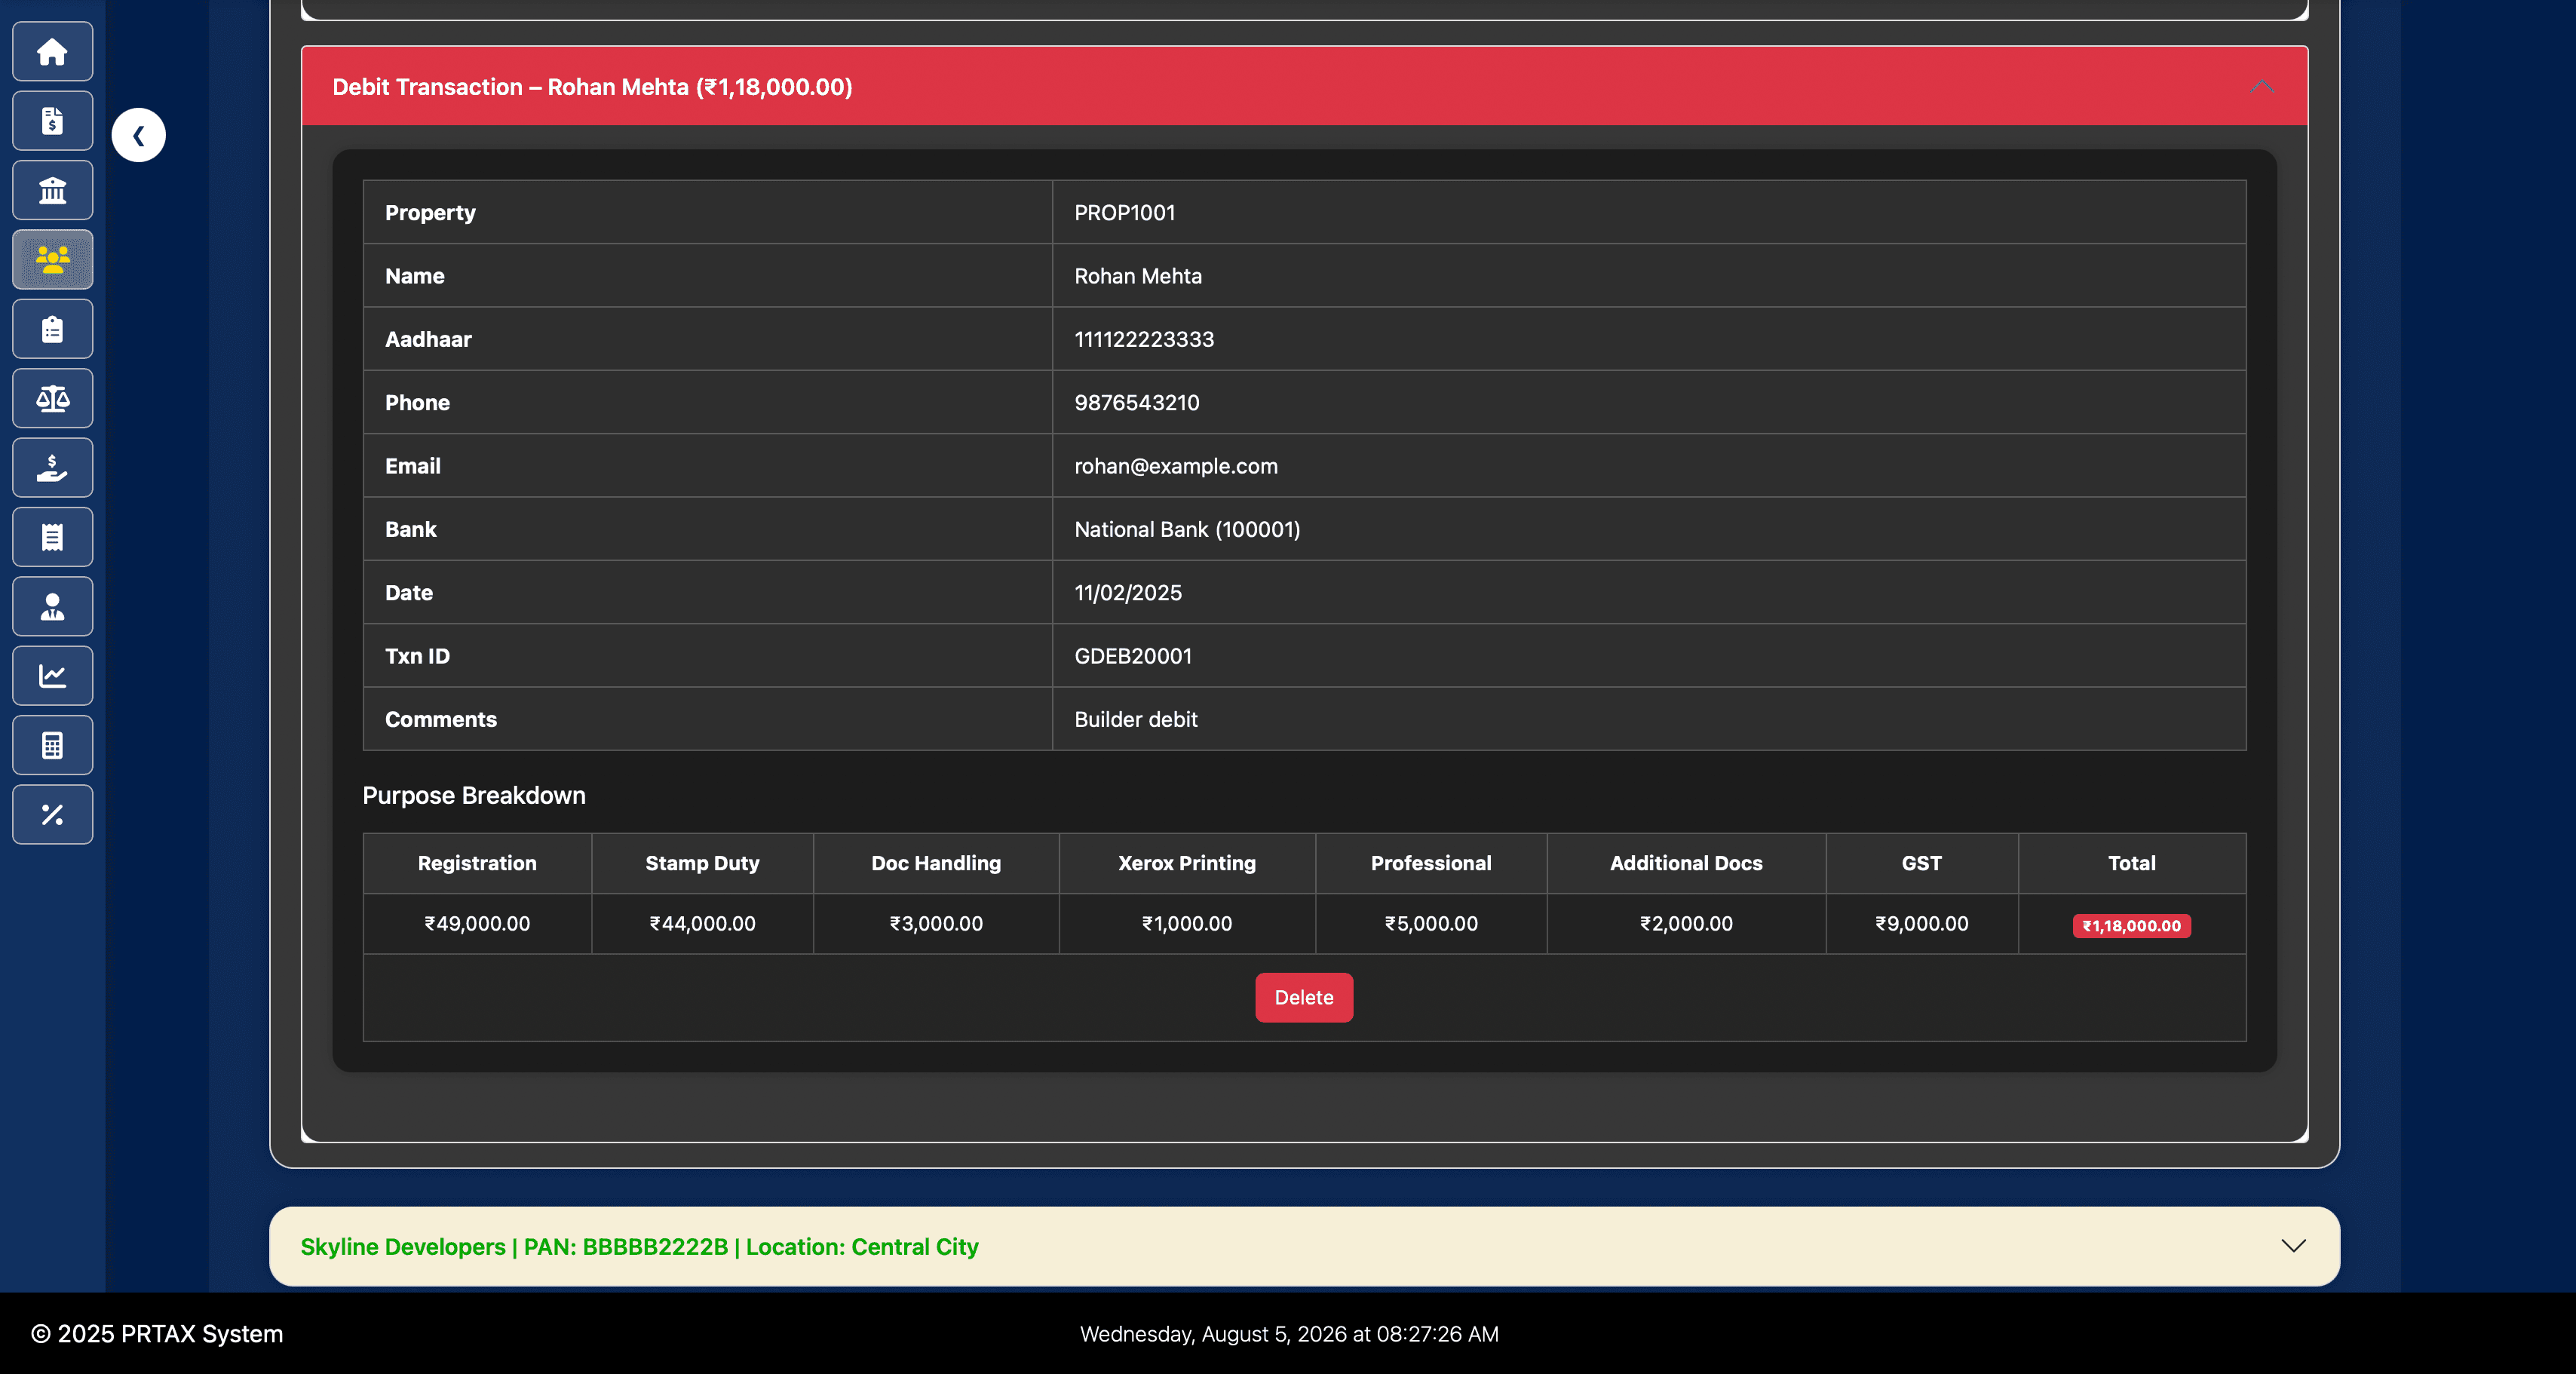Image resolution: width=2576 pixels, height=1374 pixels.
Task: Click the Xerox Printing amount ₹1,000.00
Action: (x=1187, y=923)
